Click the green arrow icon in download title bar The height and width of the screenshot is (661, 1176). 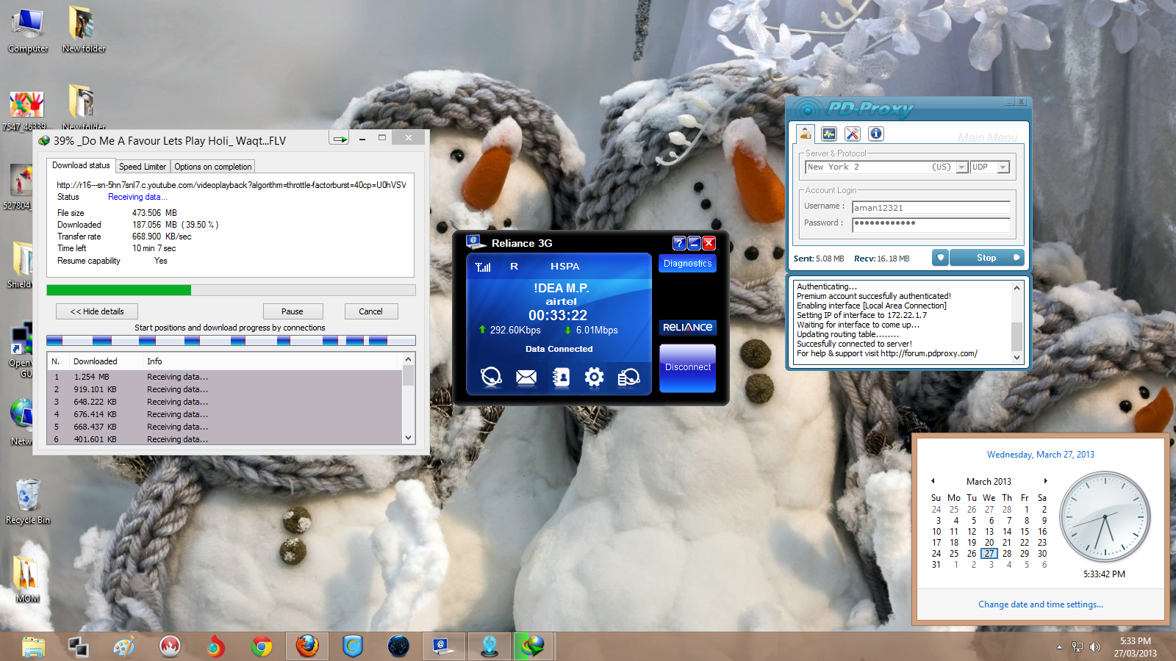click(x=340, y=138)
